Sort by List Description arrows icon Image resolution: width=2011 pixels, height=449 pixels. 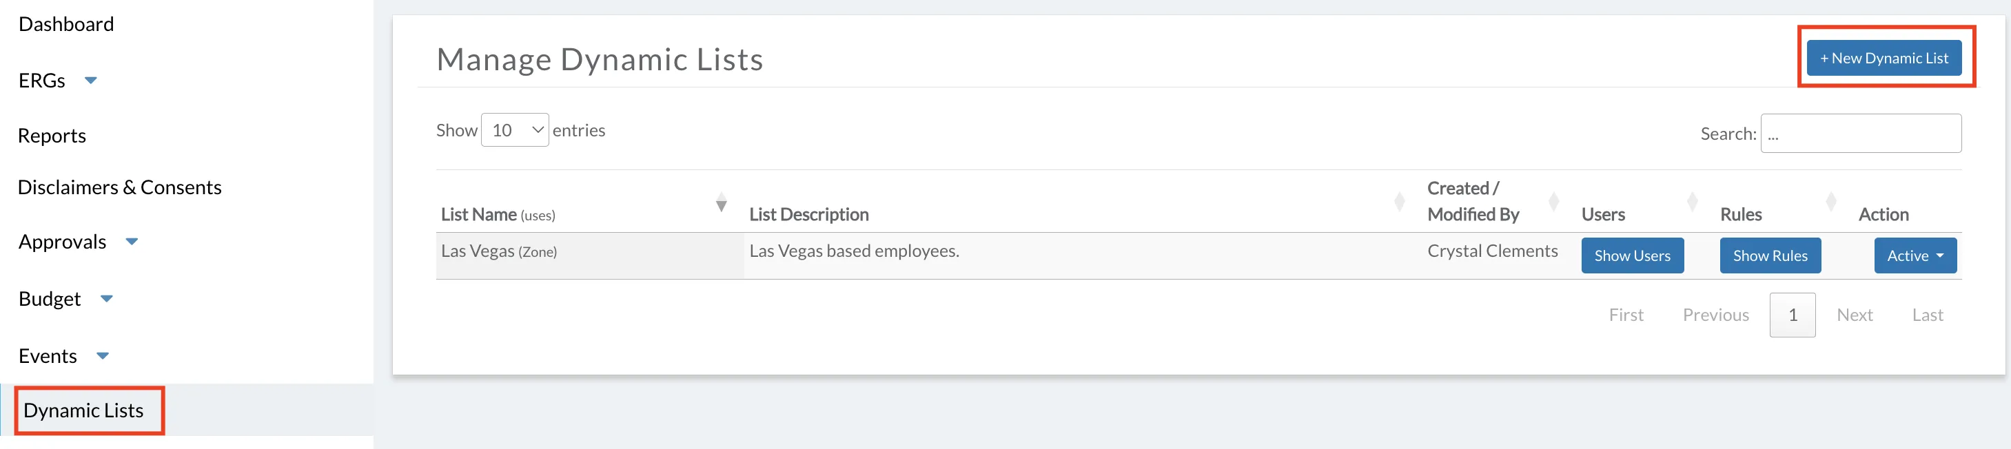pos(1400,202)
